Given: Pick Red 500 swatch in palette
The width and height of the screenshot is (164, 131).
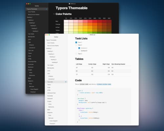Looking at the screenshot, I should click(x=90, y=21).
